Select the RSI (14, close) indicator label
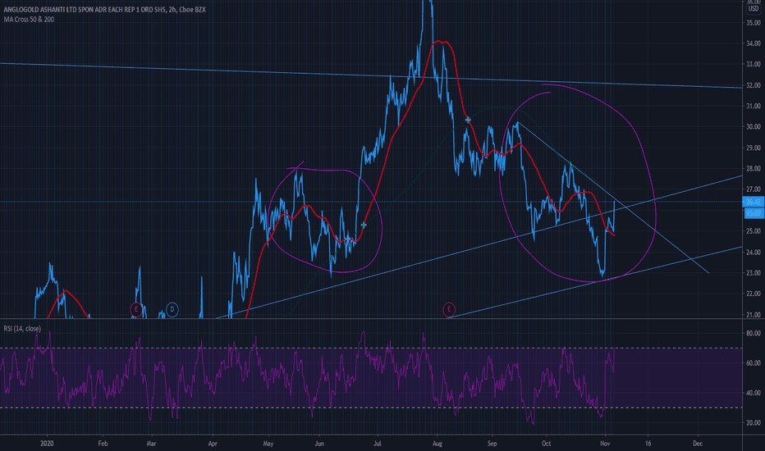765x451 pixels. pyautogui.click(x=22, y=329)
